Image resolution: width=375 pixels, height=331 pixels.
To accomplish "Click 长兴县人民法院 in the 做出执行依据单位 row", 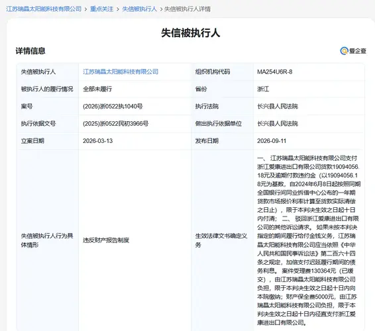I will pyautogui.click(x=278, y=124).
